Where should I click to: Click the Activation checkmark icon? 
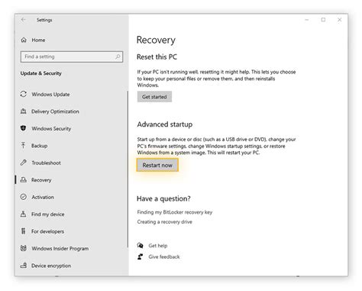click(24, 197)
